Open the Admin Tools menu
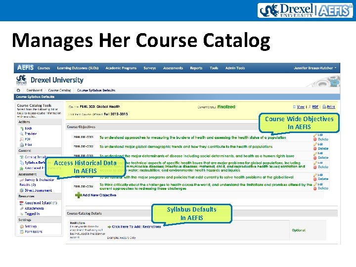356x267 pixels. pyautogui.click(x=235, y=68)
